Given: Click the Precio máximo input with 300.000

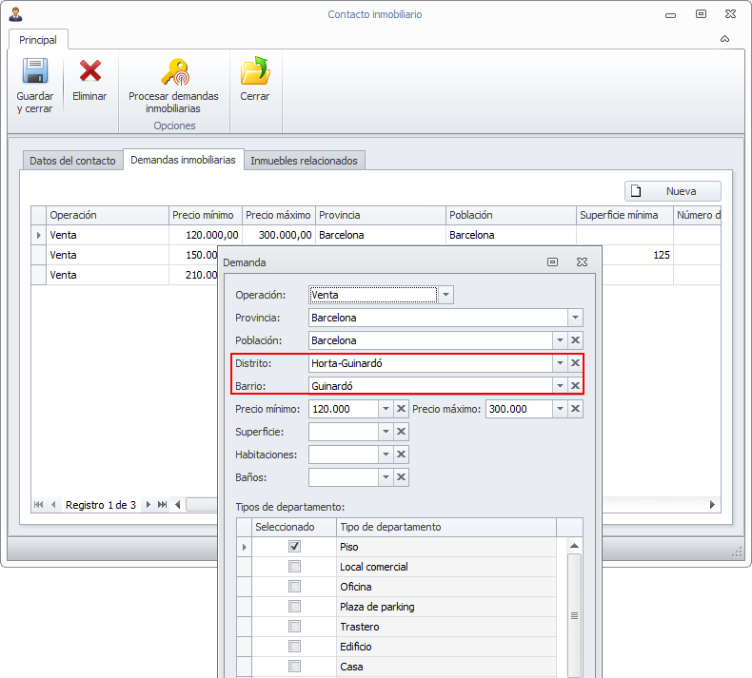Looking at the screenshot, I should click(519, 409).
